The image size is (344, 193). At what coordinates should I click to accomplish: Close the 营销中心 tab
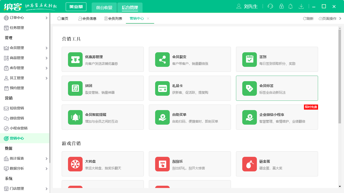click(148, 18)
